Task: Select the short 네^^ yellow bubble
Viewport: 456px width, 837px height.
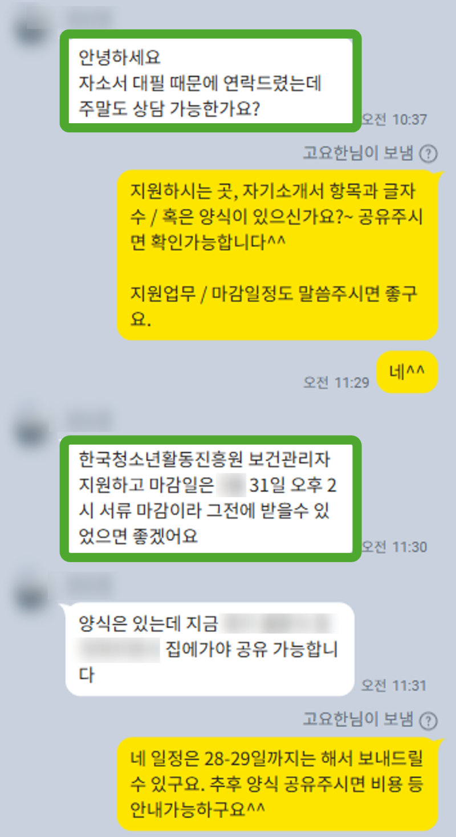Action: tap(408, 372)
